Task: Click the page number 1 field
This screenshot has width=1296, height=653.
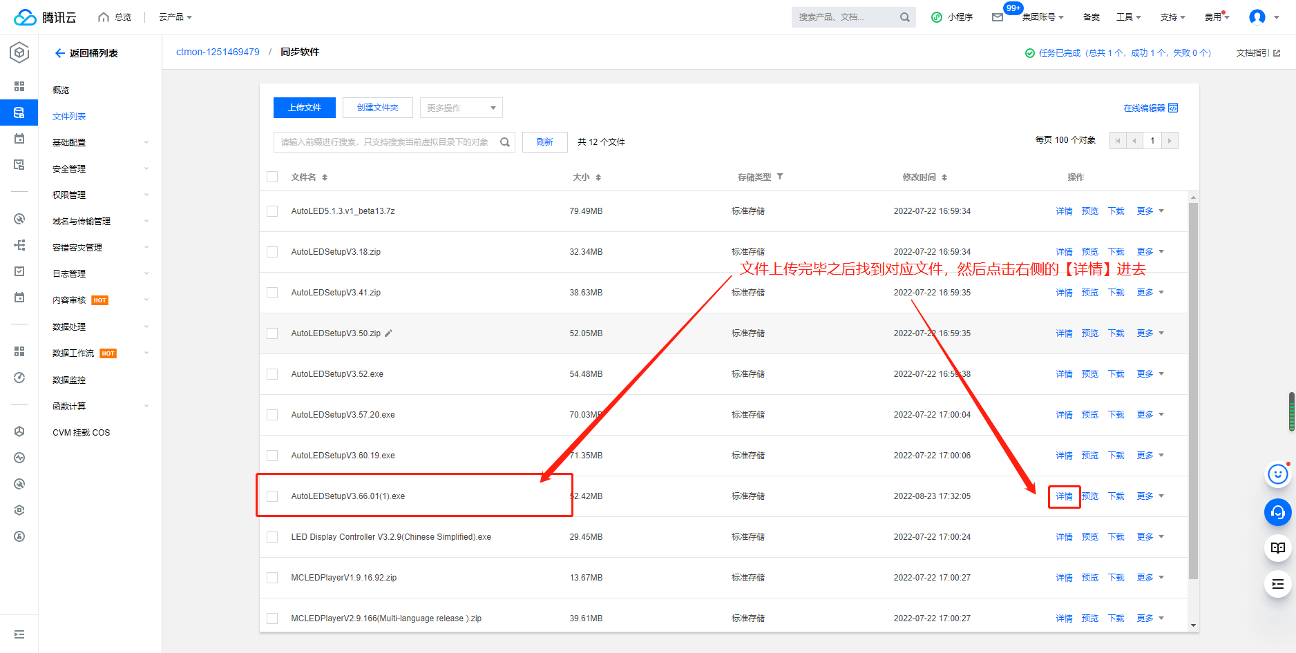Action: (1152, 141)
